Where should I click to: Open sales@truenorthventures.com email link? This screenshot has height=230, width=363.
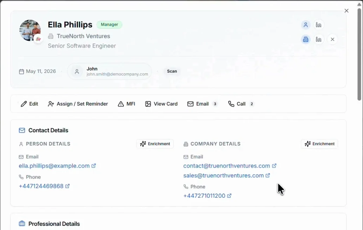223,176
